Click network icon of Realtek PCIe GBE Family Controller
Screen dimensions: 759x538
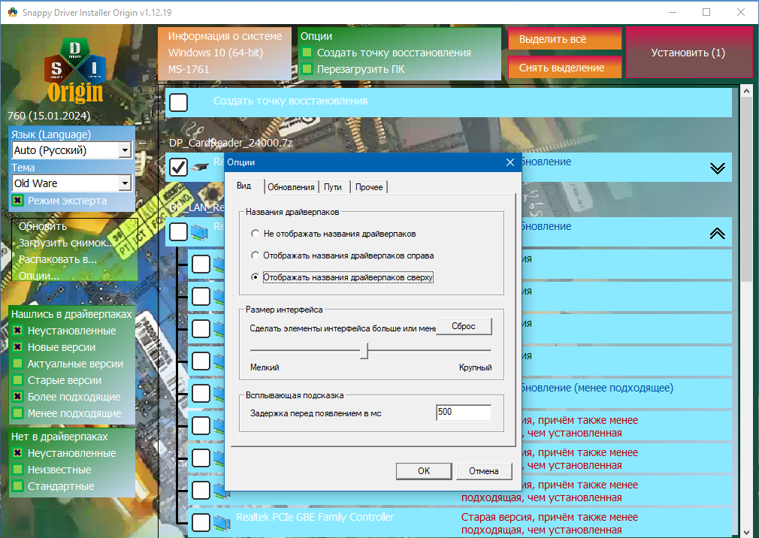tap(222, 523)
